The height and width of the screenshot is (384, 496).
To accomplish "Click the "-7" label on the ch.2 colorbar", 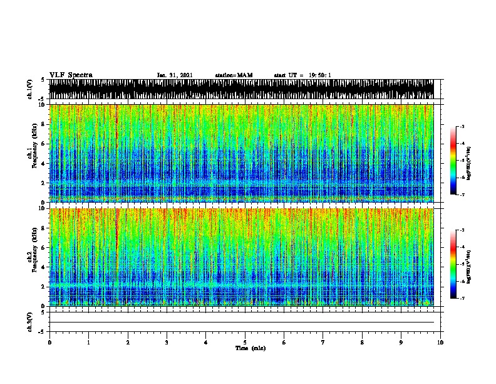I will [x=462, y=298].
